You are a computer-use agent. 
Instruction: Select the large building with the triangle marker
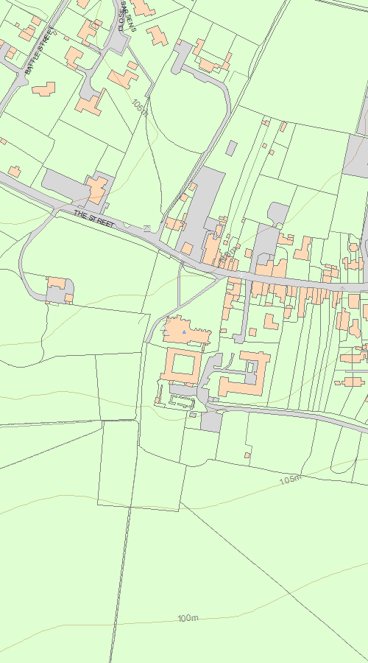click(186, 331)
